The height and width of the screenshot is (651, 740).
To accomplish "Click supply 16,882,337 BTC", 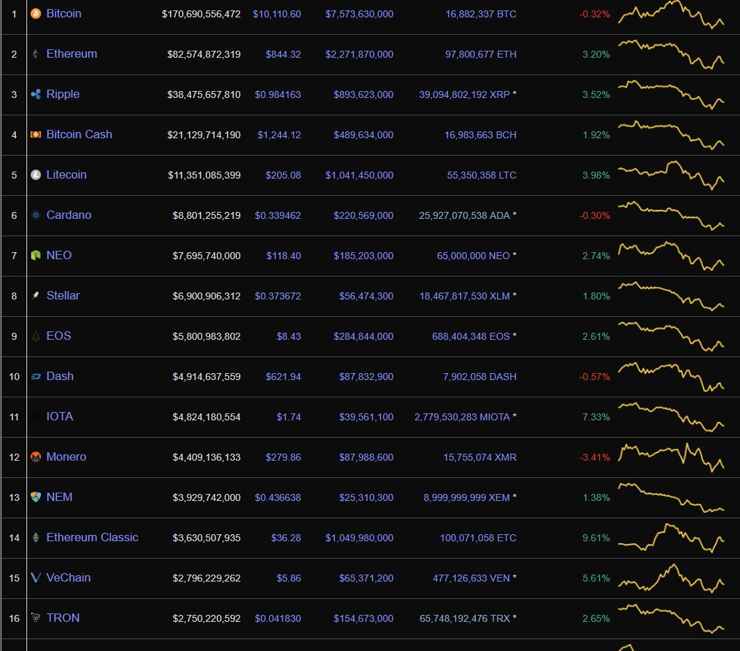I will (x=481, y=14).
